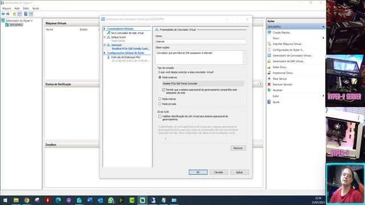
Task: Expand the Default Switch tree node
Action: coord(104,37)
